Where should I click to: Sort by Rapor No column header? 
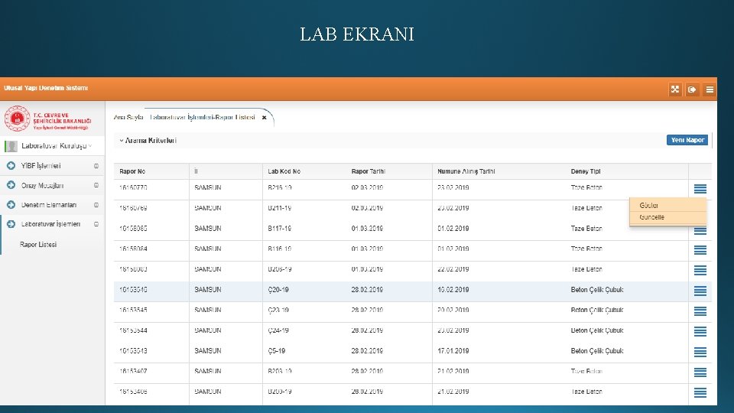(132, 171)
